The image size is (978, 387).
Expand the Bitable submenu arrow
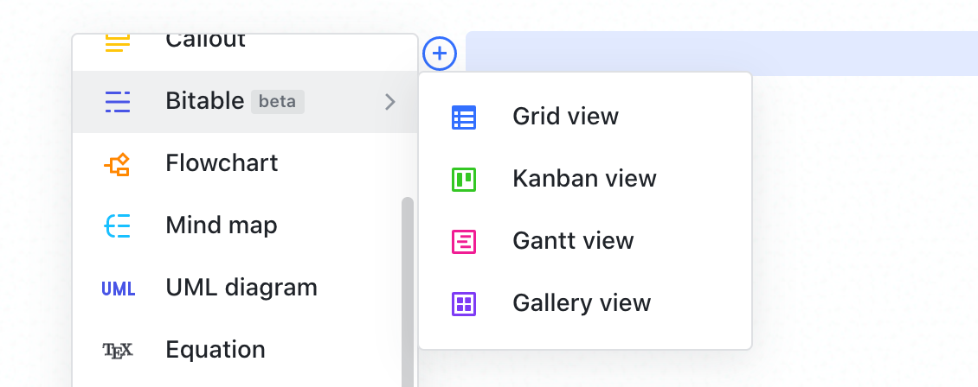point(390,102)
